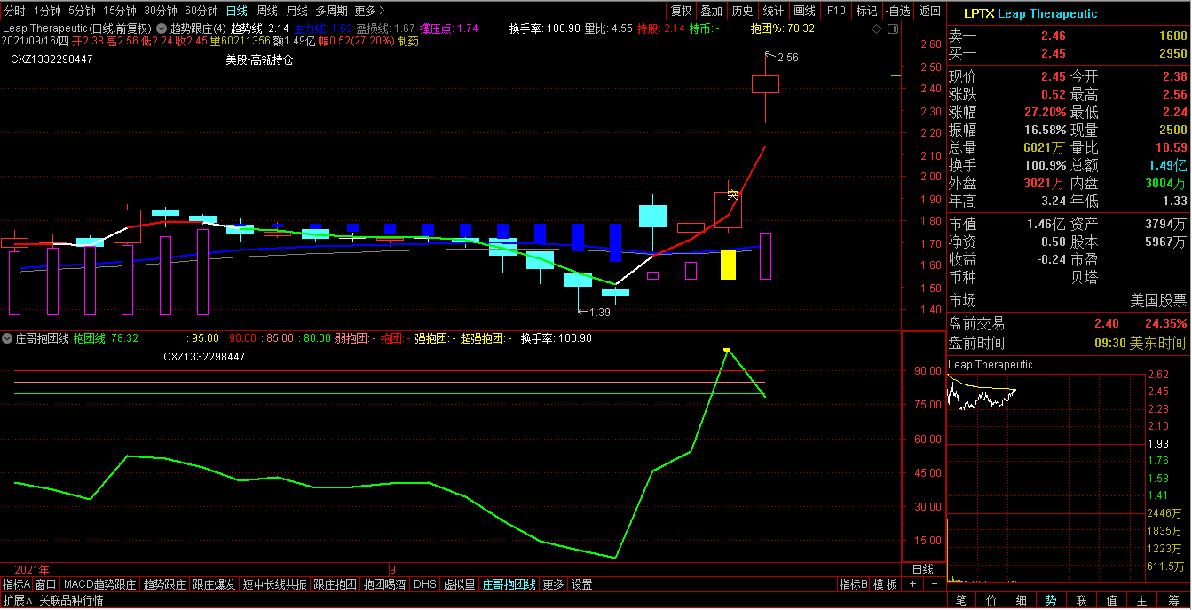
Task: Switch to 15分钟 timeframe
Action: pos(120,11)
